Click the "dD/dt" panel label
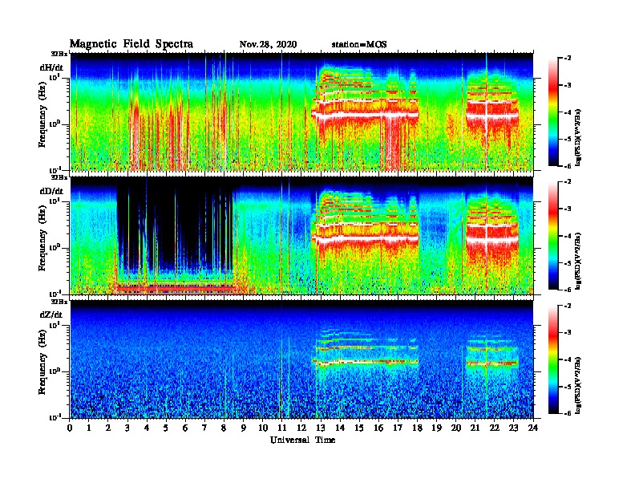This screenshot has height=491, width=635. point(51,191)
